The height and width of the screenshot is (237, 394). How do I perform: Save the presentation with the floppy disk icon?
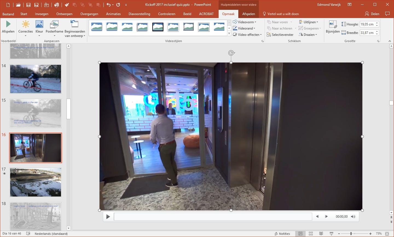(28, 5)
